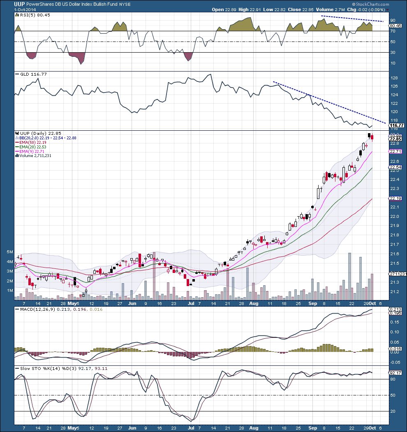Image resolution: width=407 pixels, height=432 pixels.
Task: Click the 22.85 last price tag
Action: [395, 139]
